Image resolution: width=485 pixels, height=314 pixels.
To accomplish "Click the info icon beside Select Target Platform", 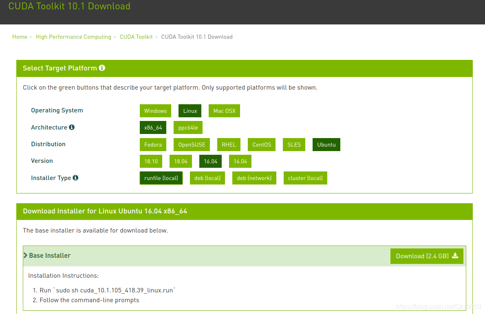I will tap(102, 68).
